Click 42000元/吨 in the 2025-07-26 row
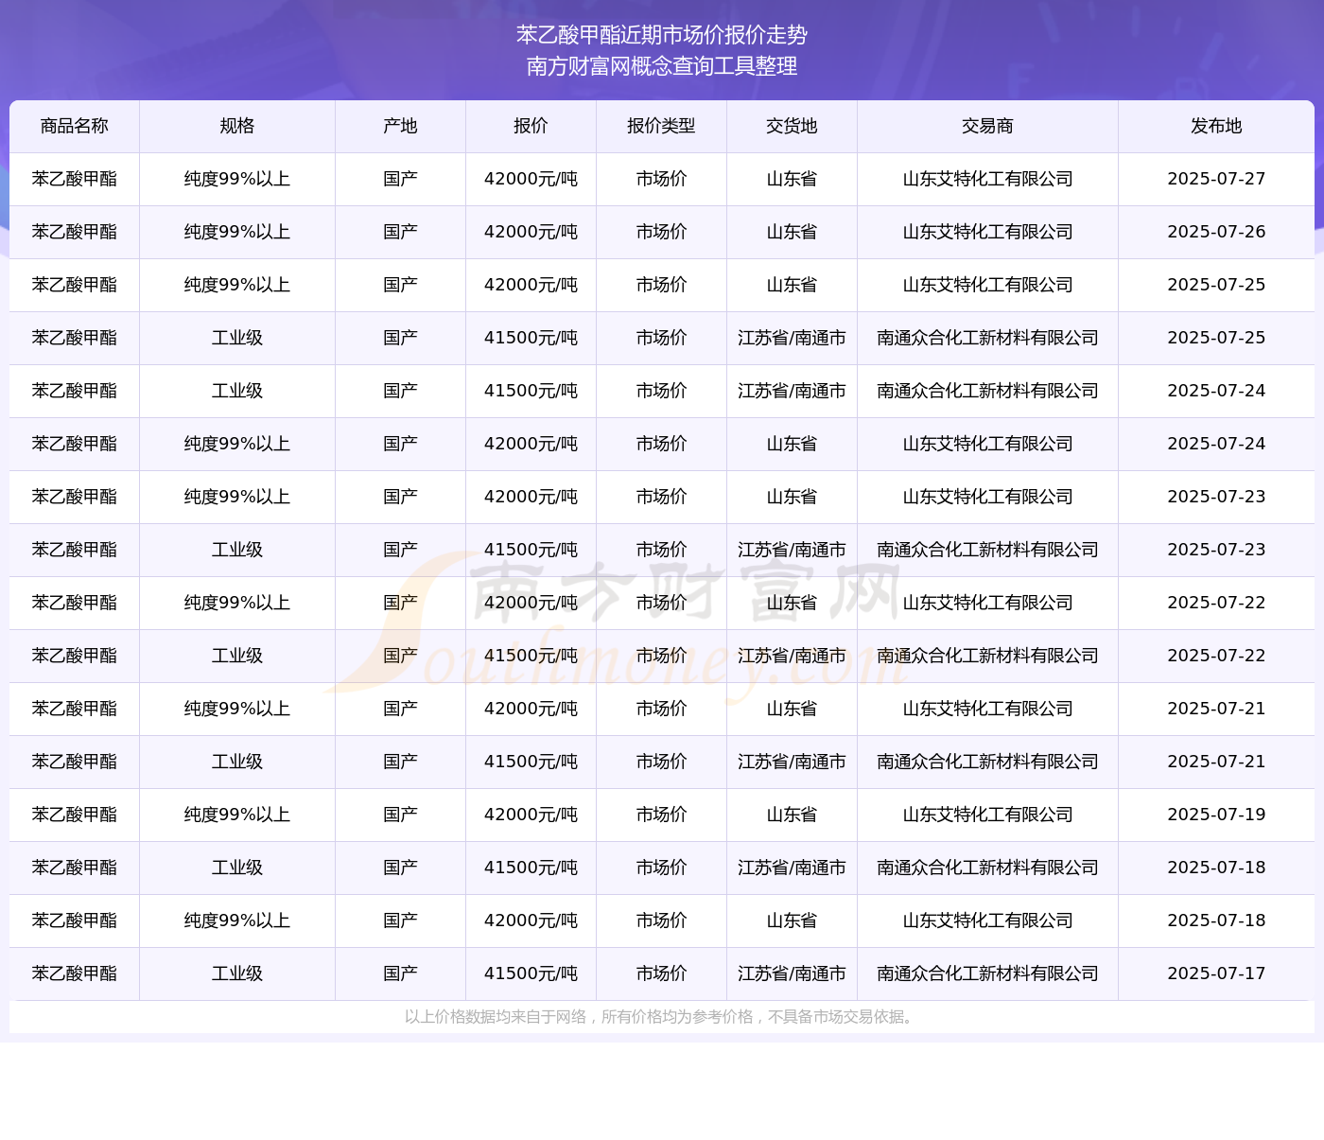 pyautogui.click(x=531, y=232)
